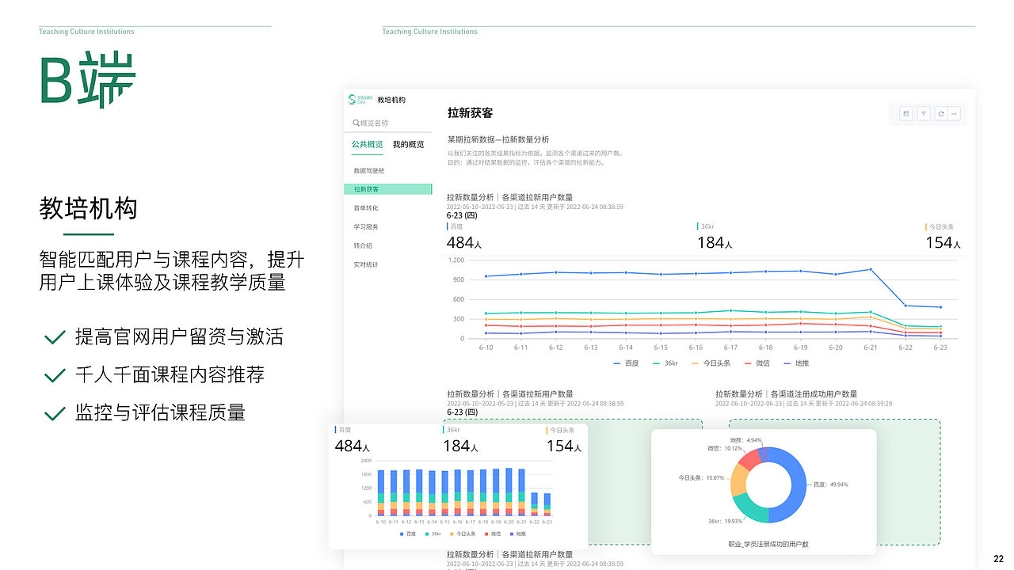Click the 6-21 peak point on 百度 line
Image resolution: width=1014 pixels, height=570 pixels.
click(x=871, y=269)
